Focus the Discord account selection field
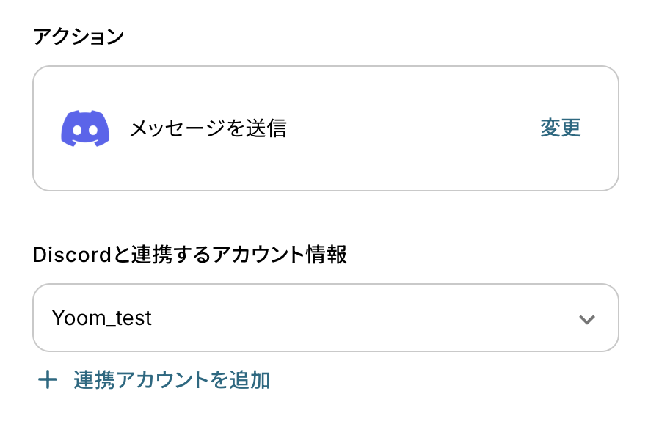The width and height of the screenshot is (659, 427). [x=325, y=318]
